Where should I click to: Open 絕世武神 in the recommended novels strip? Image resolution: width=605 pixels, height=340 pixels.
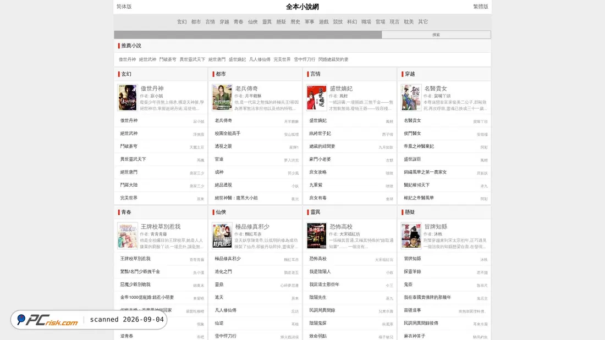(x=147, y=59)
